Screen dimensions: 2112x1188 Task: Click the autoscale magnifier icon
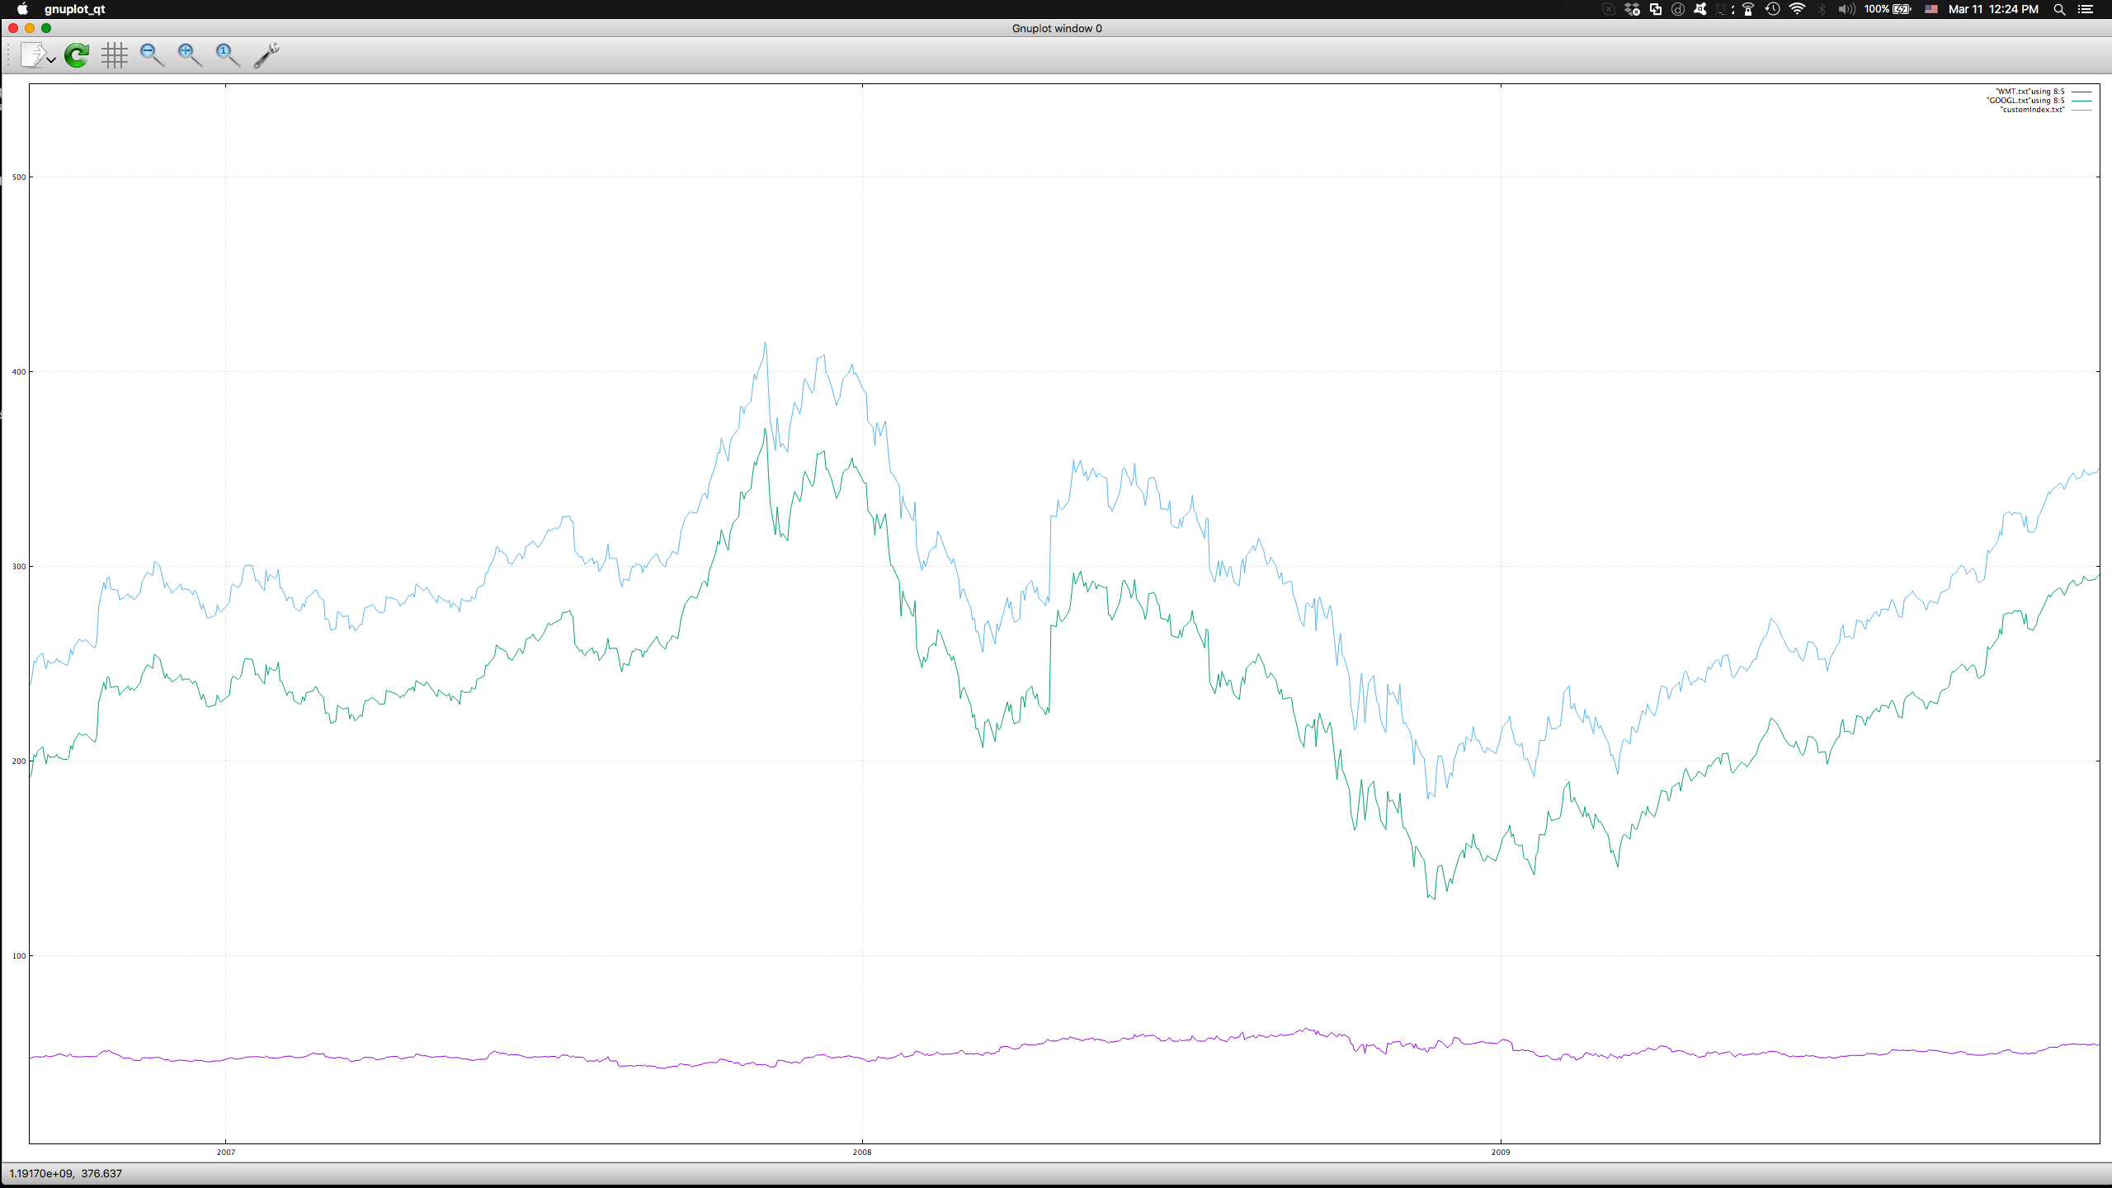pyautogui.click(x=228, y=55)
